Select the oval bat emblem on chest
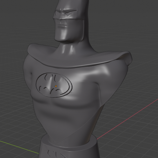158x158 pixels. click(54, 85)
